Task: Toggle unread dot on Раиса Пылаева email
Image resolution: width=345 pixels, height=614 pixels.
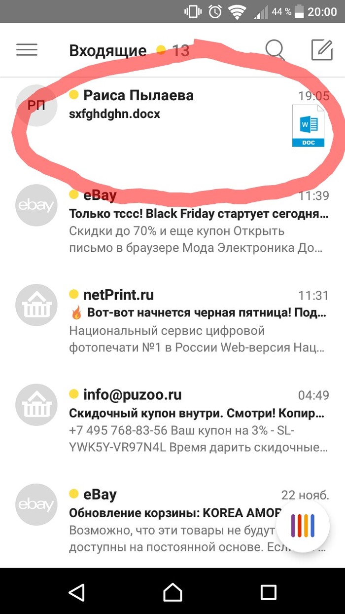Action: coord(74,95)
